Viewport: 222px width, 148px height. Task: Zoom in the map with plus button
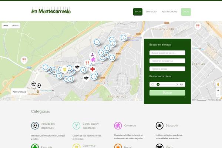(x=218, y=90)
